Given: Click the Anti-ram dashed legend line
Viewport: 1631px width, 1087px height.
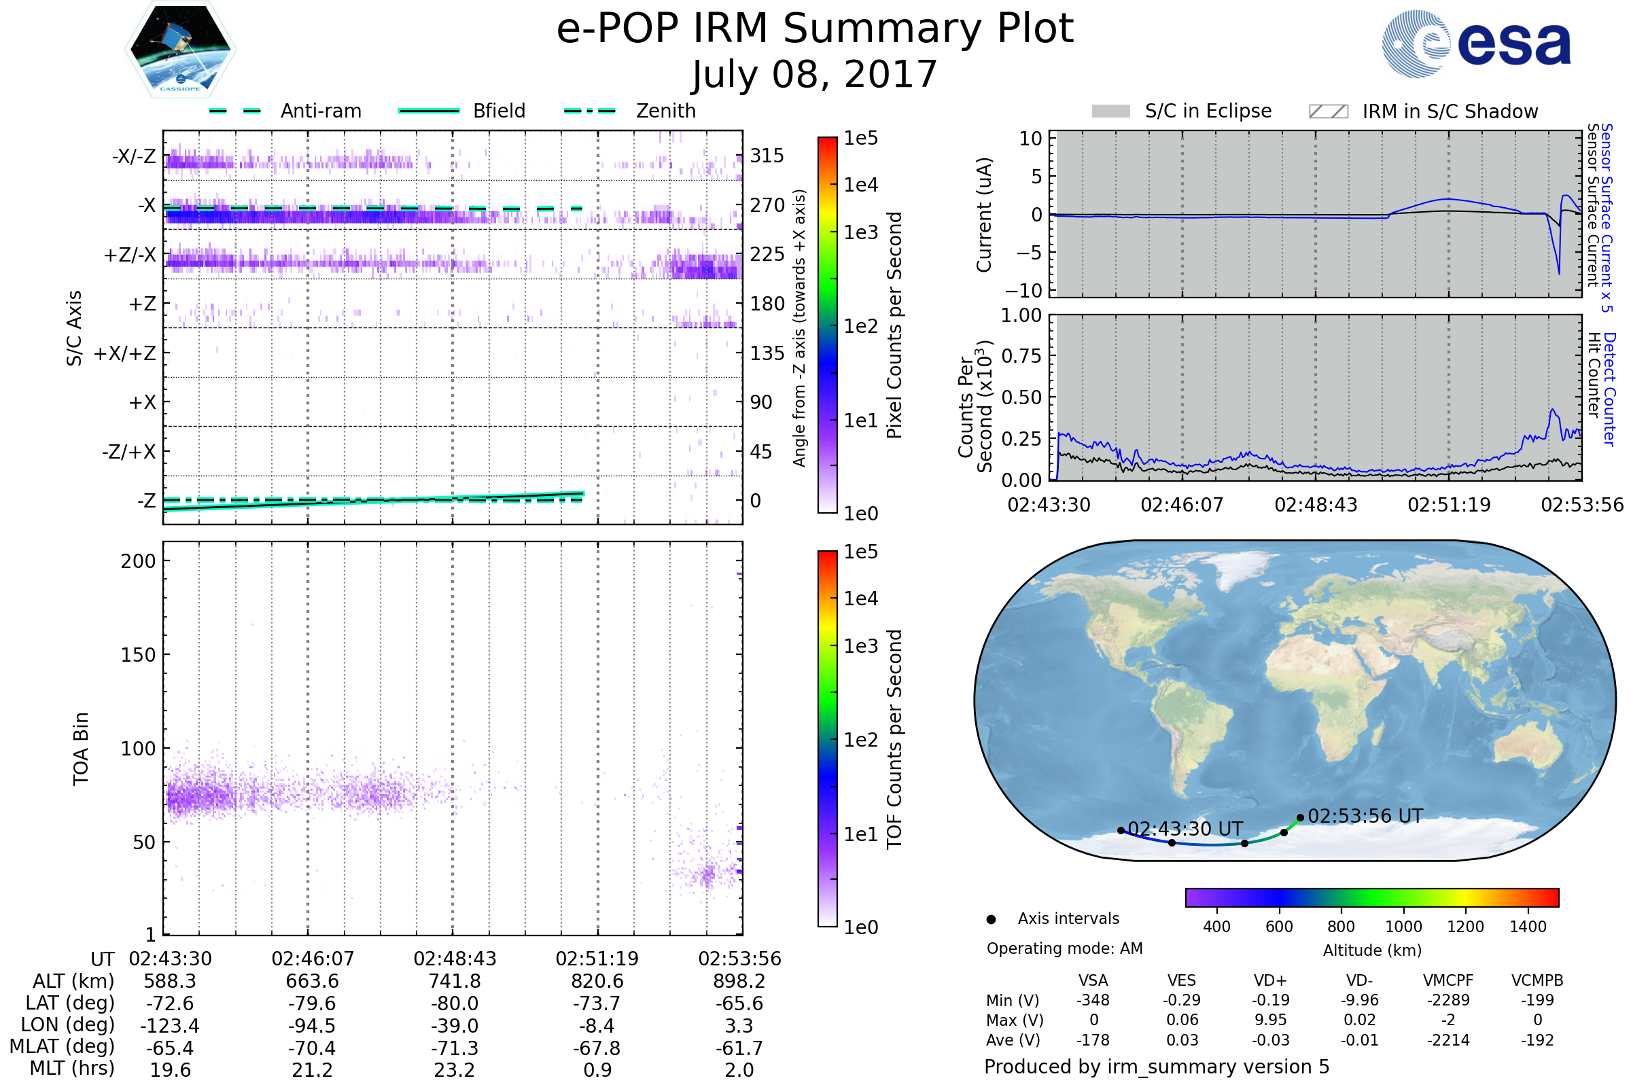Looking at the screenshot, I should 235,111.
